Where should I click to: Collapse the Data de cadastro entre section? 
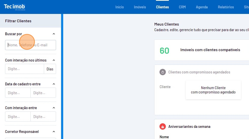(x=53, y=84)
